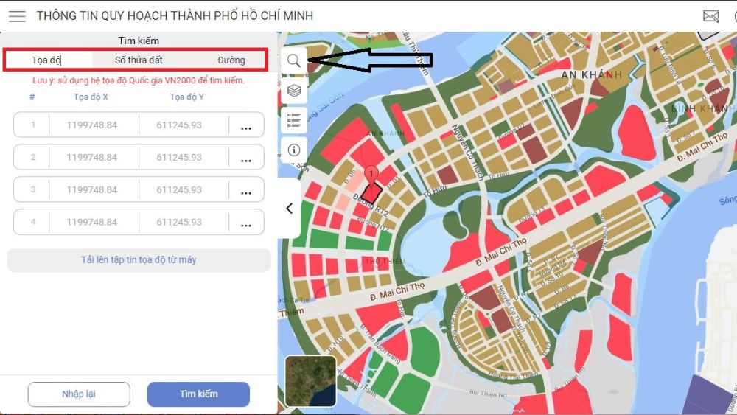Switch basemap via satellite thumbnail
The height and width of the screenshot is (415, 737).
point(311,380)
